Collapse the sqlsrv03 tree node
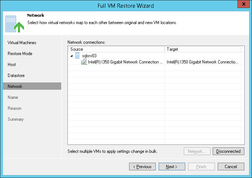This screenshot has height=178, width=252. (71, 56)
